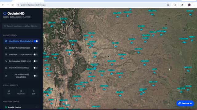
Task: Enable the Military Aircraft (Global) toggle
Action: click(x=35, y=48)
